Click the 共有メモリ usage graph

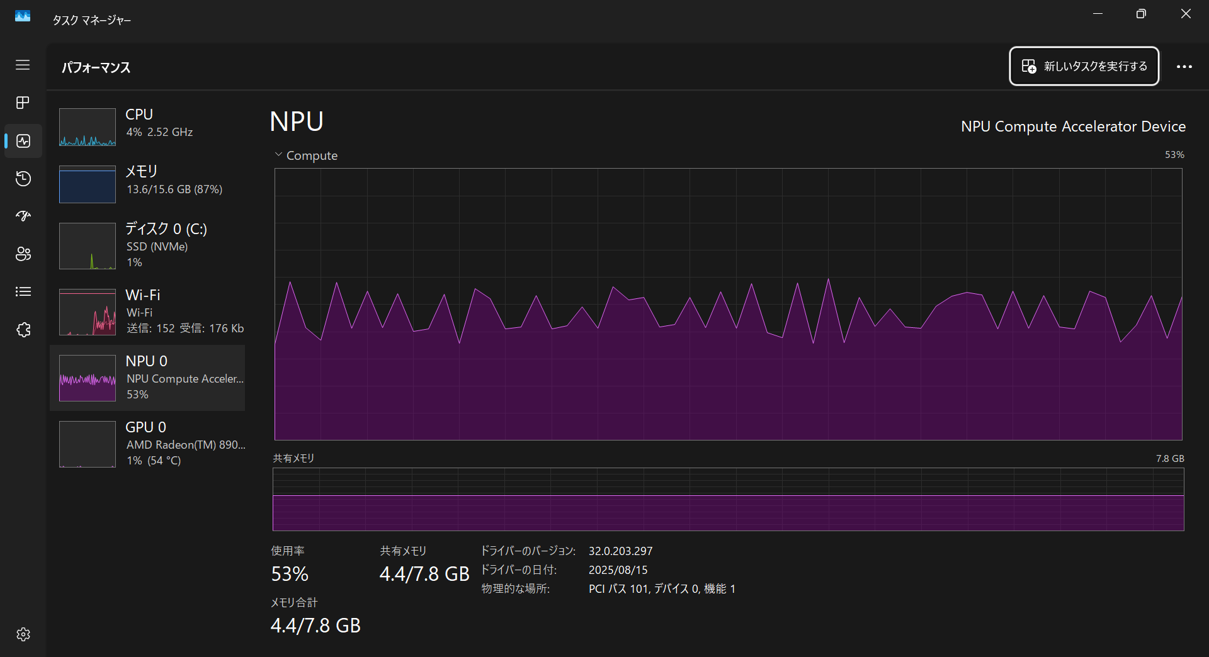click(728, 499)
